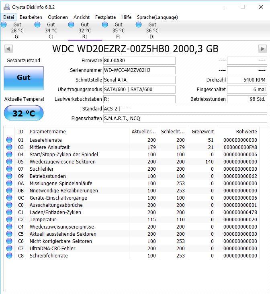
Task: Click status orb for Temperatur row
Action: click(9, 219)
